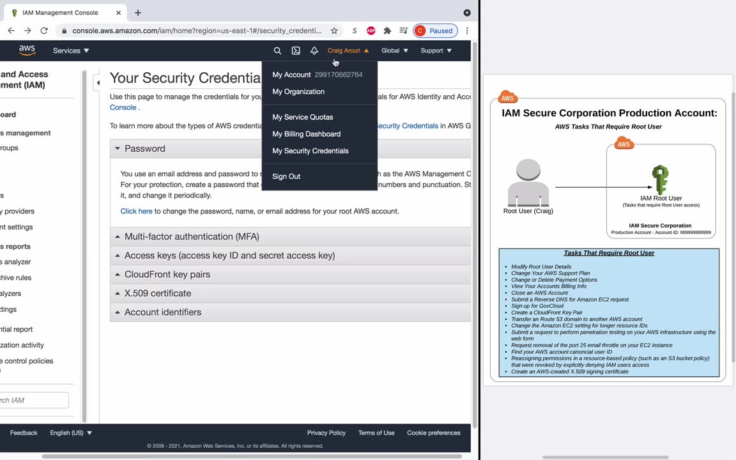736x460 pixels.
Task: Expand CloudFront key pairs section
Action: click(x=290, y=274)
